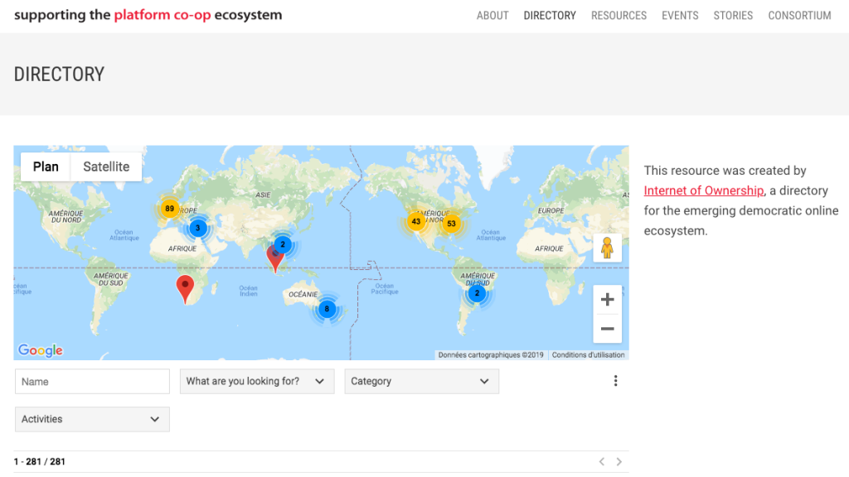Click the blue cluster marker labeled 8
849x477 pixels.
(327, 309)
